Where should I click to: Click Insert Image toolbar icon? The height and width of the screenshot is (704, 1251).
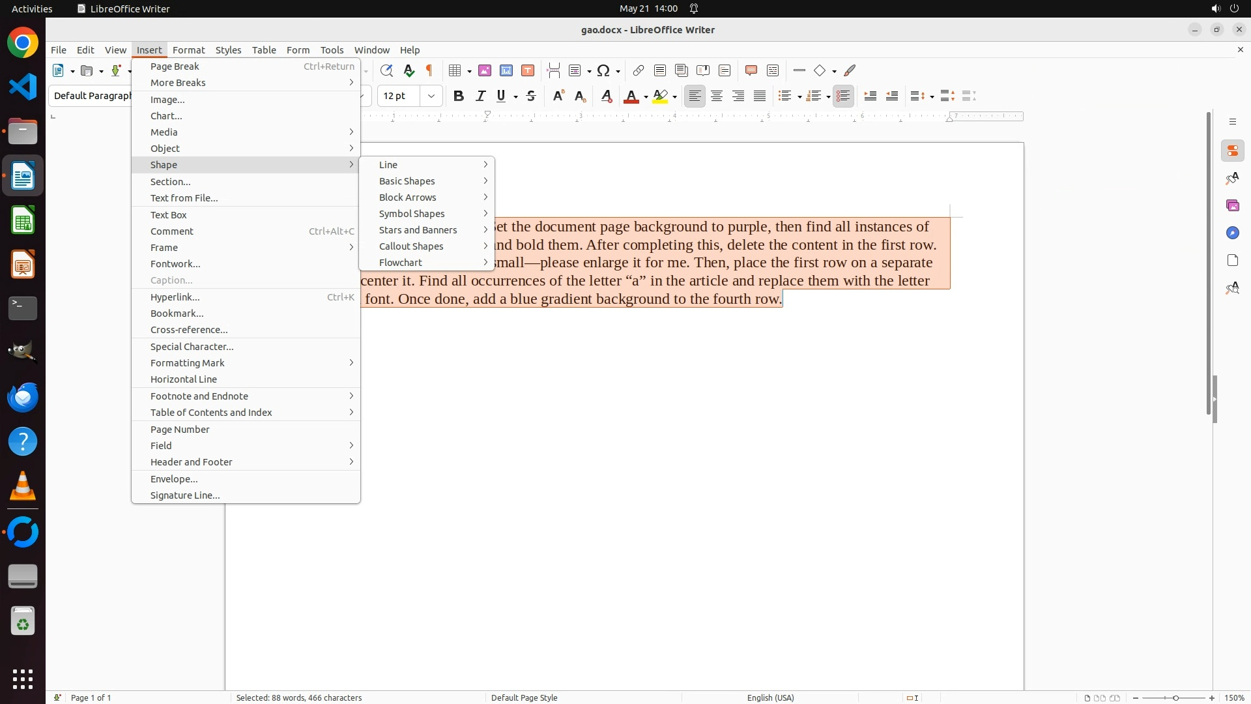[x=485, y=70]
